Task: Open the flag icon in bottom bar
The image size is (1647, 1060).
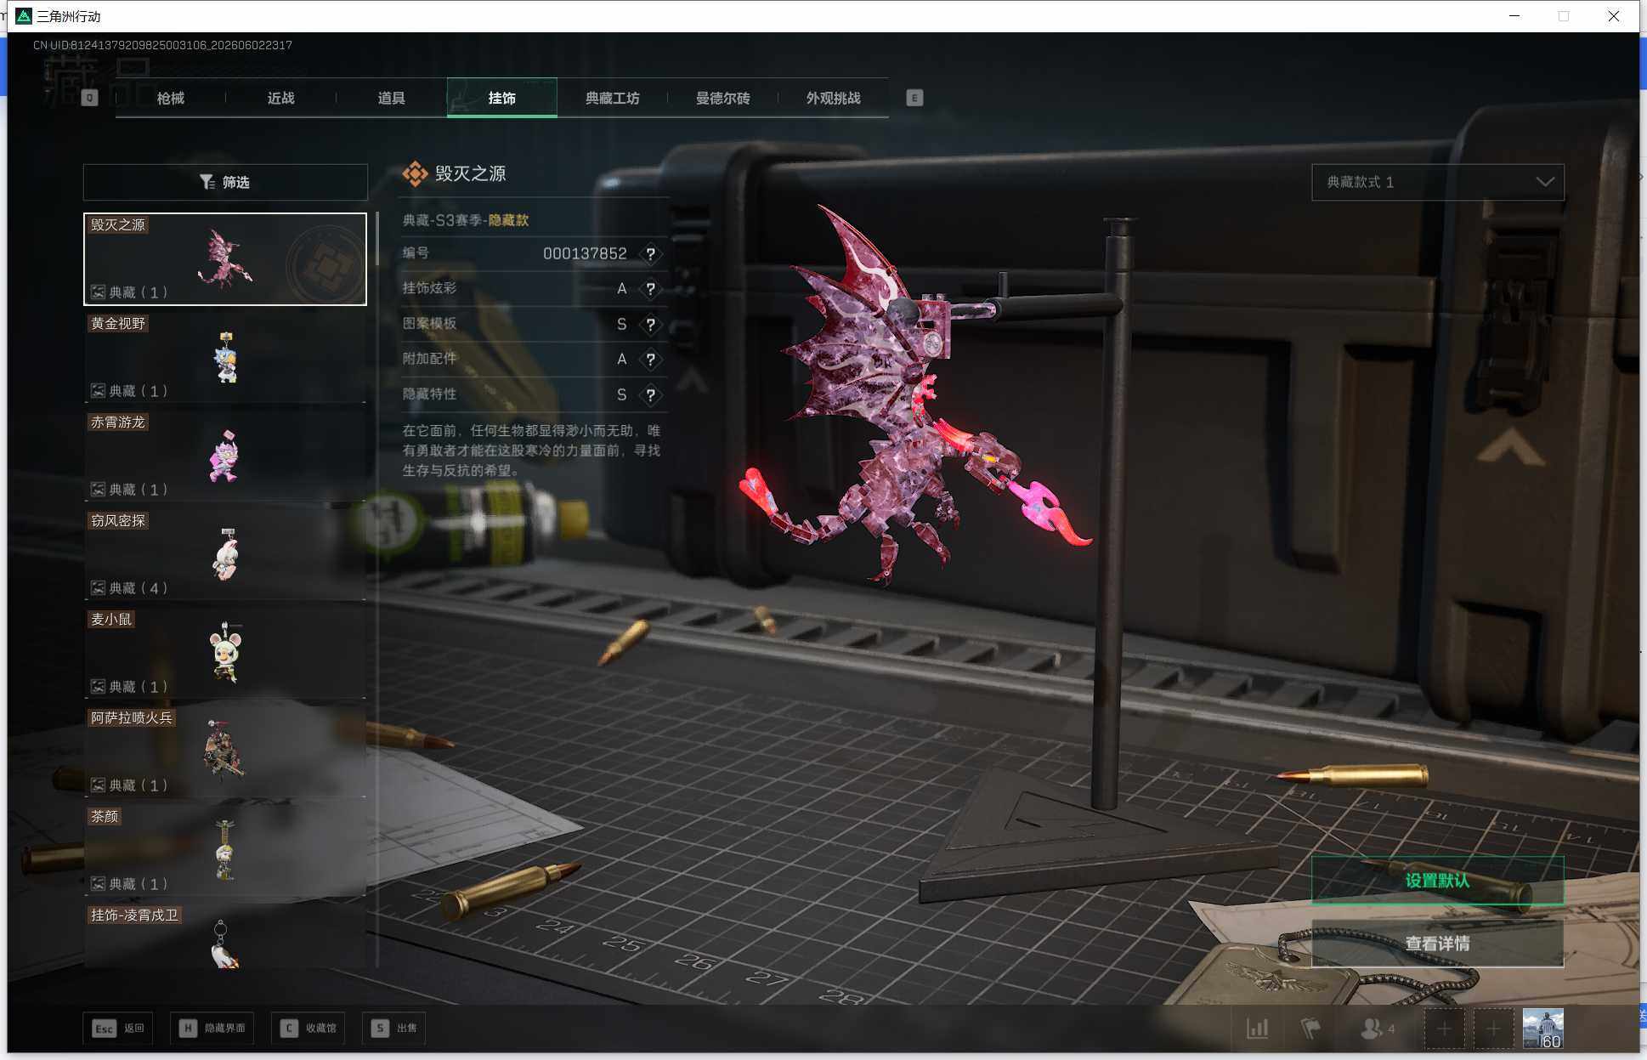Action: click(1310, 1029)
